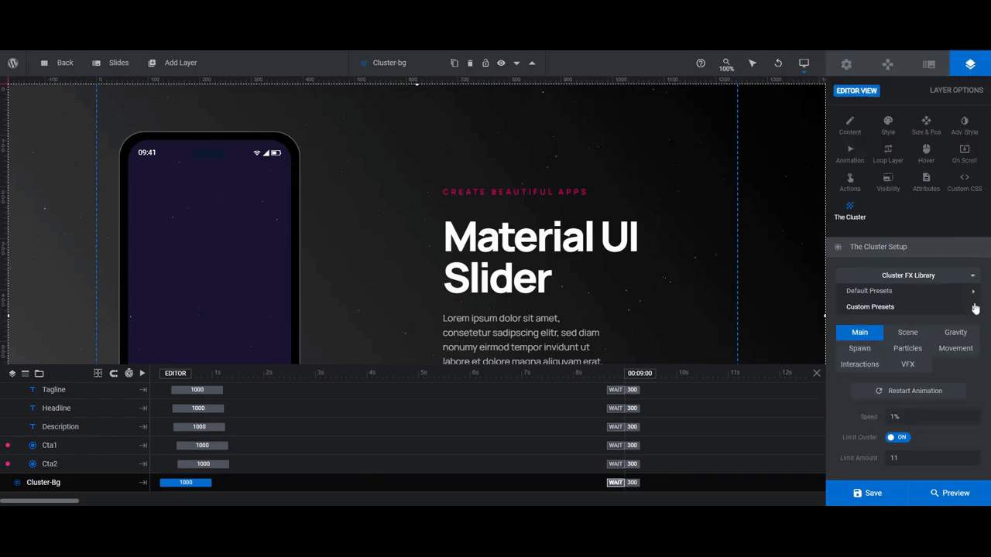
Task: Close the timeline panel with X
Action: [817, 373]
